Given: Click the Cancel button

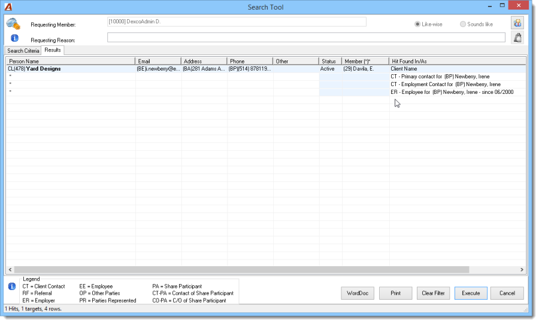Looking at the screenshot, I should 507,293.
